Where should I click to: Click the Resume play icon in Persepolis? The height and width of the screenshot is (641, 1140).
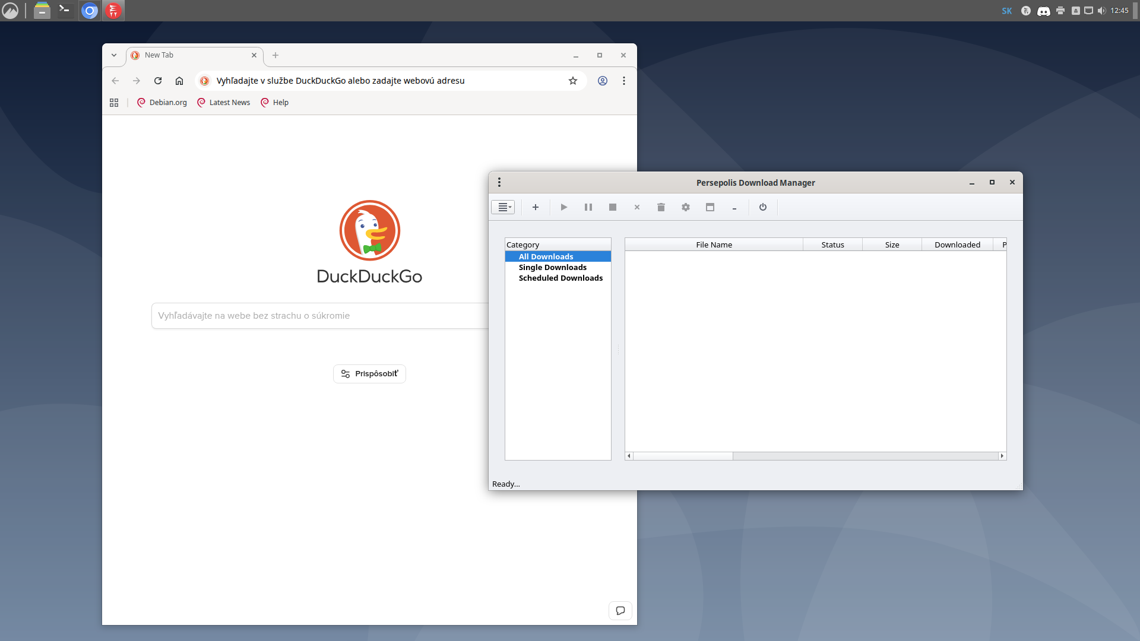(x=564, y=207)
